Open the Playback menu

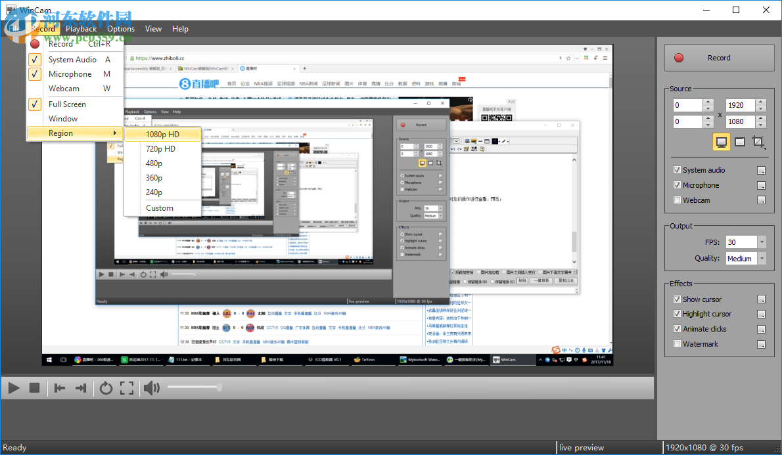(x=81, y=29)
